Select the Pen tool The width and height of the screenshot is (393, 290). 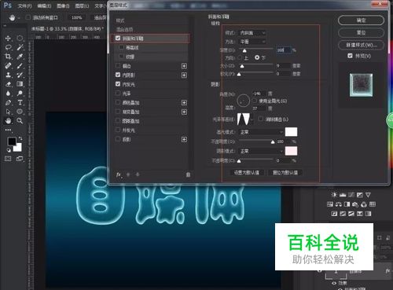tap(8, 102)
